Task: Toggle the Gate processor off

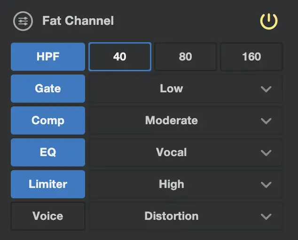Action: 48,89
